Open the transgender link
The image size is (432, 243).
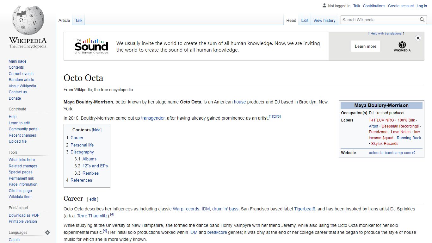point(153,118)
